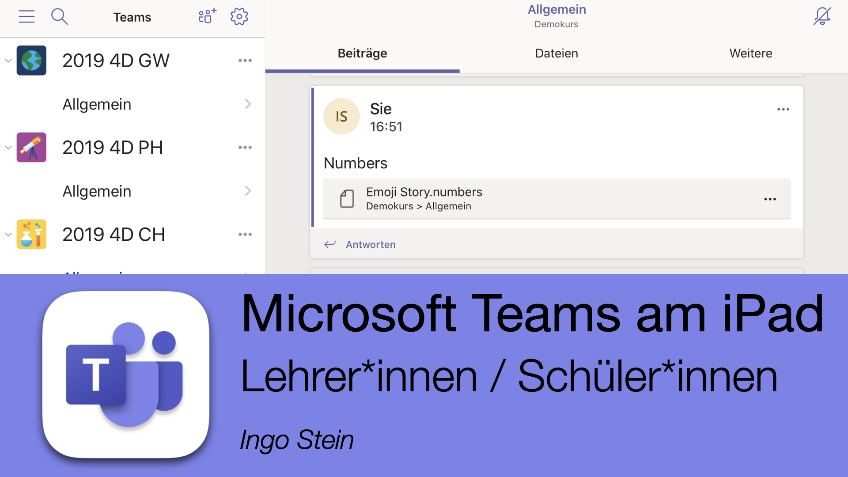Open more options for 2019 4D GW
The image size is (848, 477).
(x=245, y=61)
